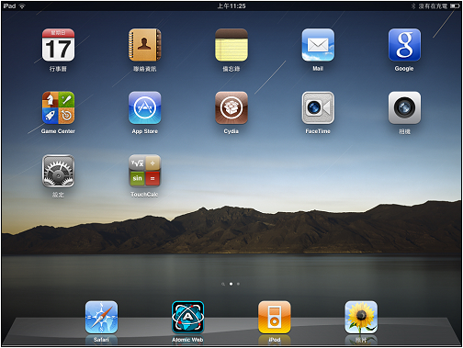Tap the Bluetooth status icon
463x348 pixels.
(x=413, y=6)
